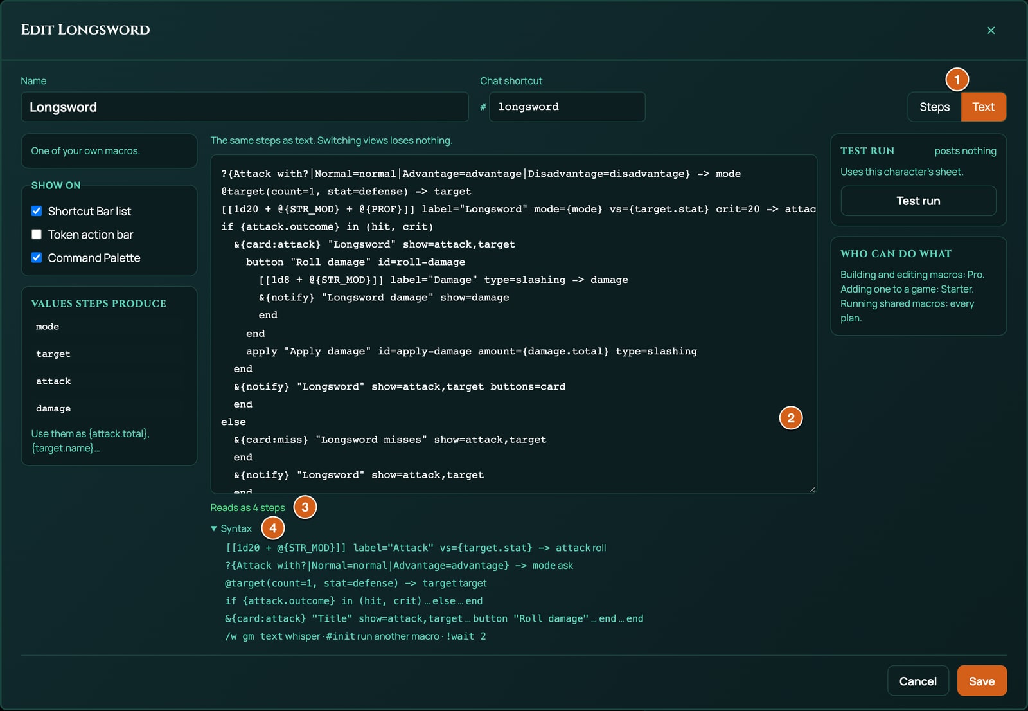
Task: Click inside the macro text editor area
Action: tap(513, 324)
